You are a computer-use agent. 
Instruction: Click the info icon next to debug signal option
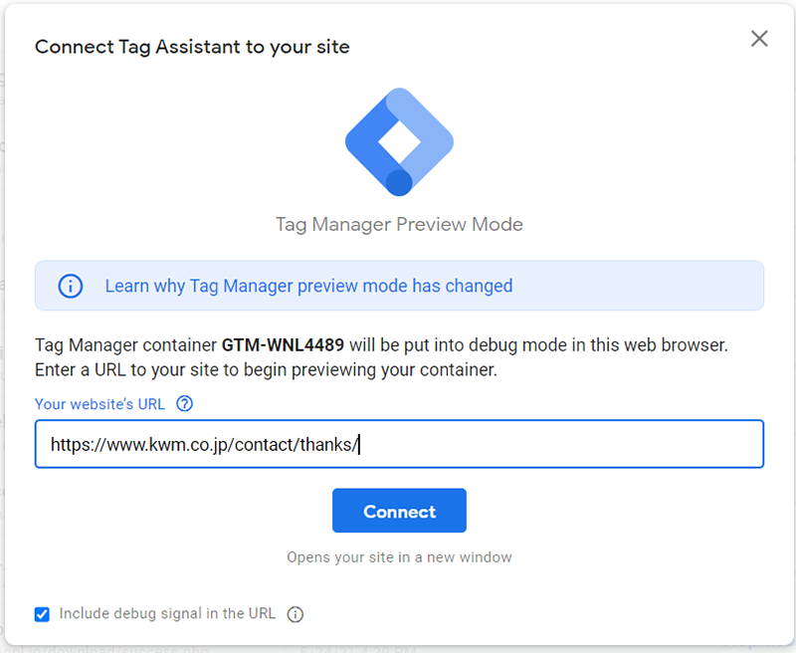[295, 614]
